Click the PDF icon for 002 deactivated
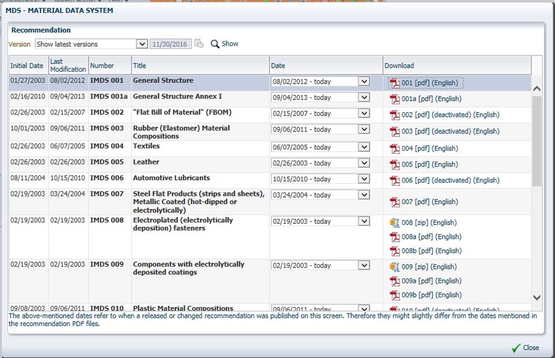The width and height of the screenshot is (555, 358). 394,115
